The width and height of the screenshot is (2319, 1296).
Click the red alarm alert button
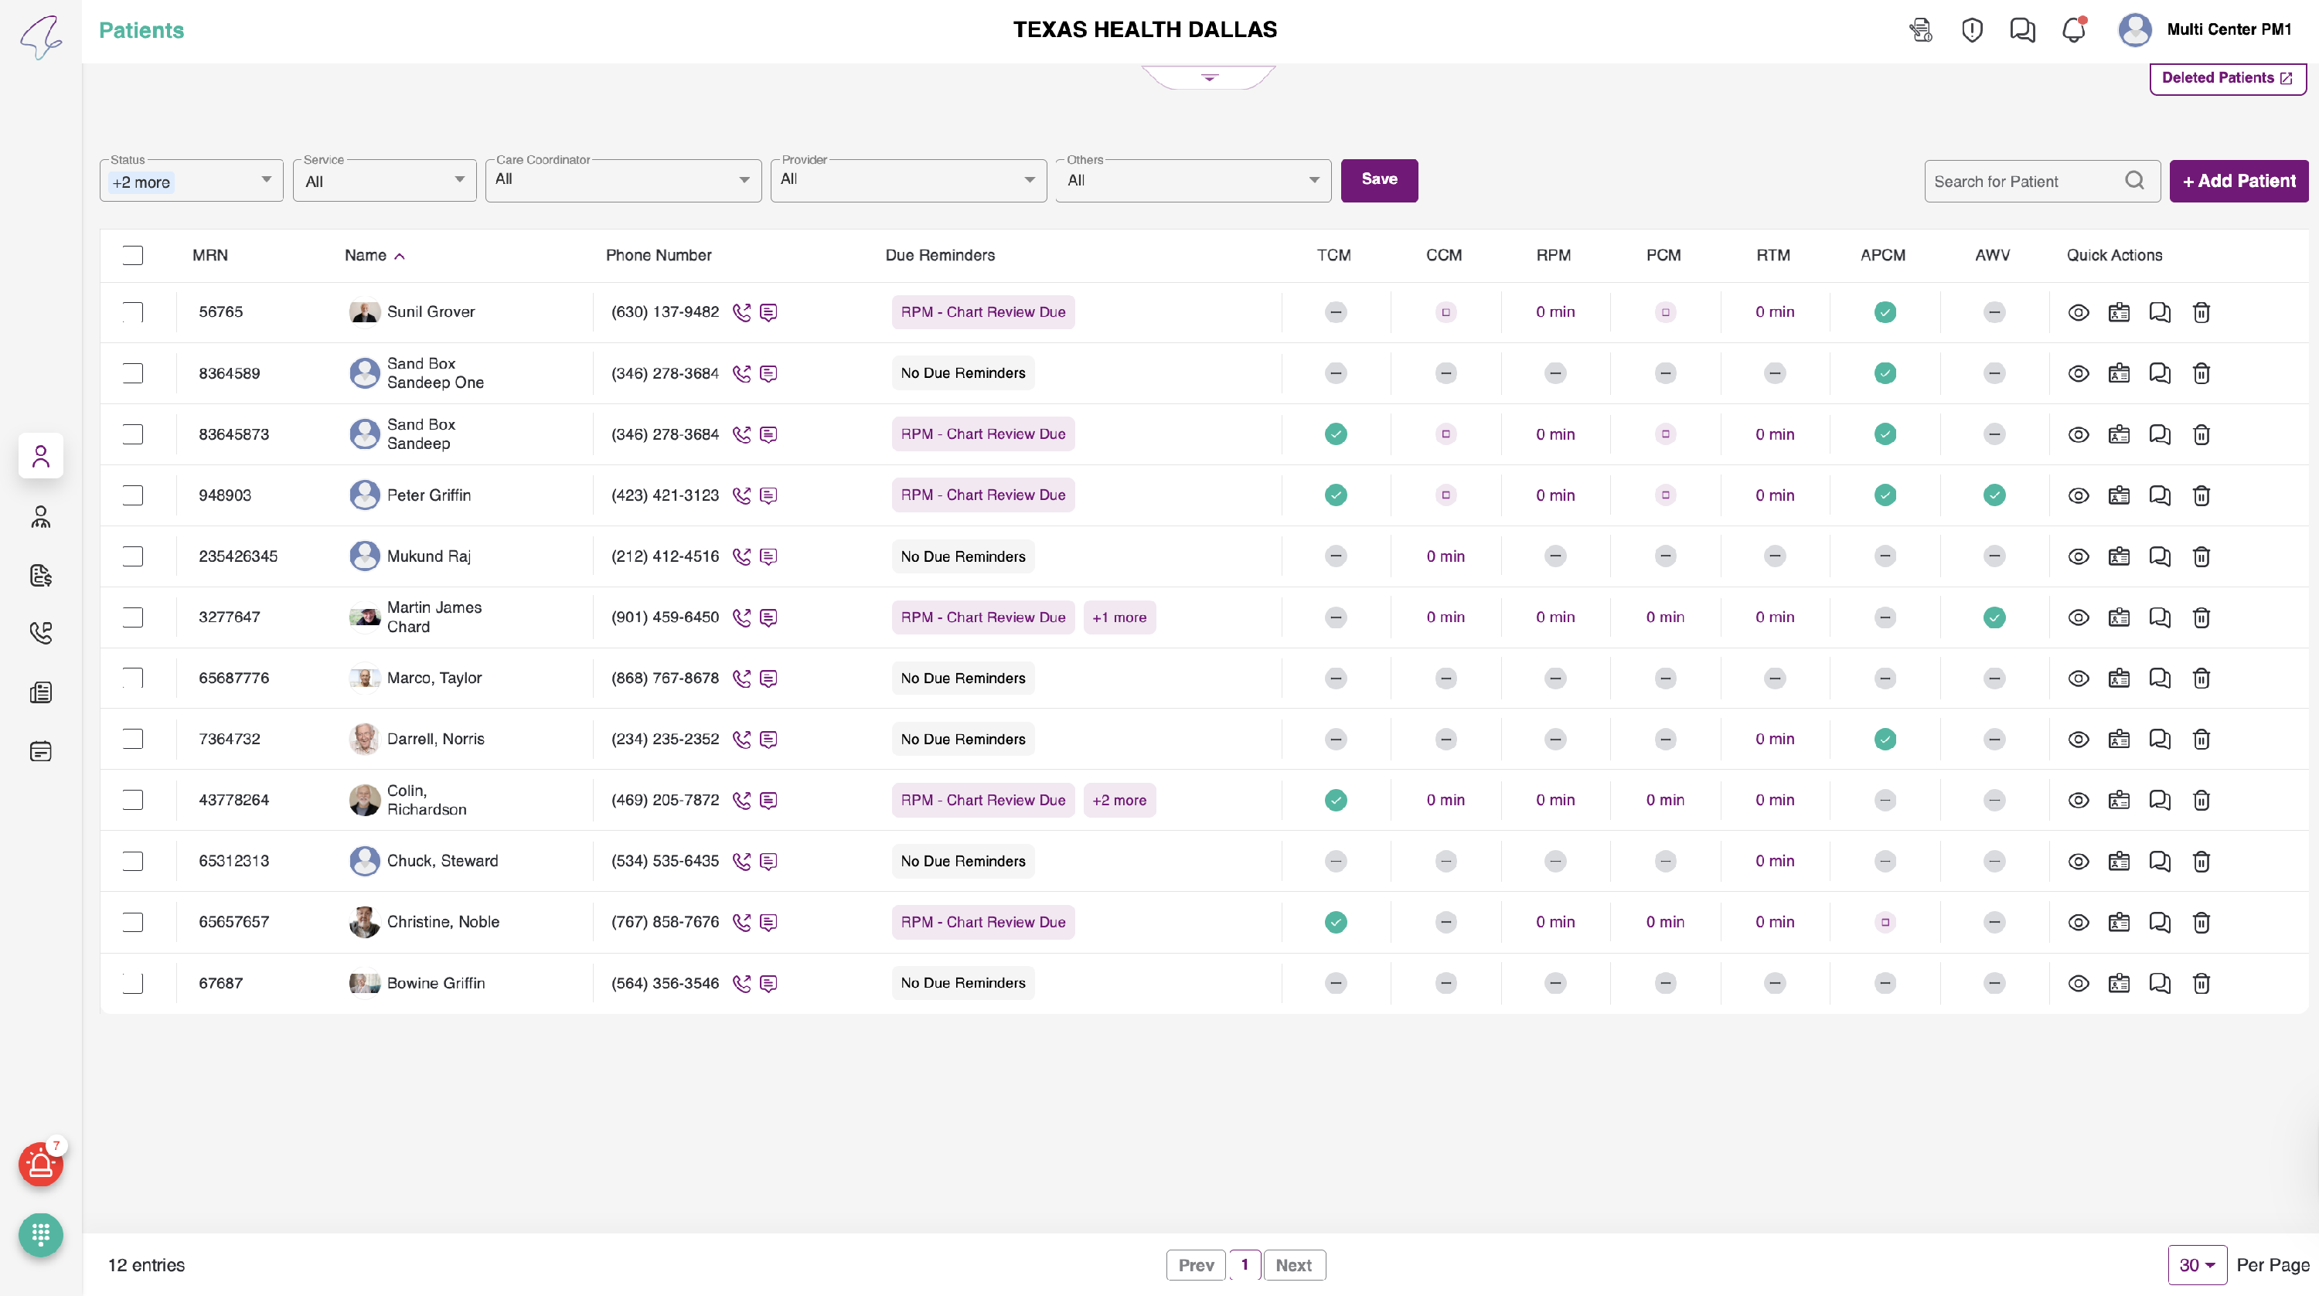coord(40,1165)
